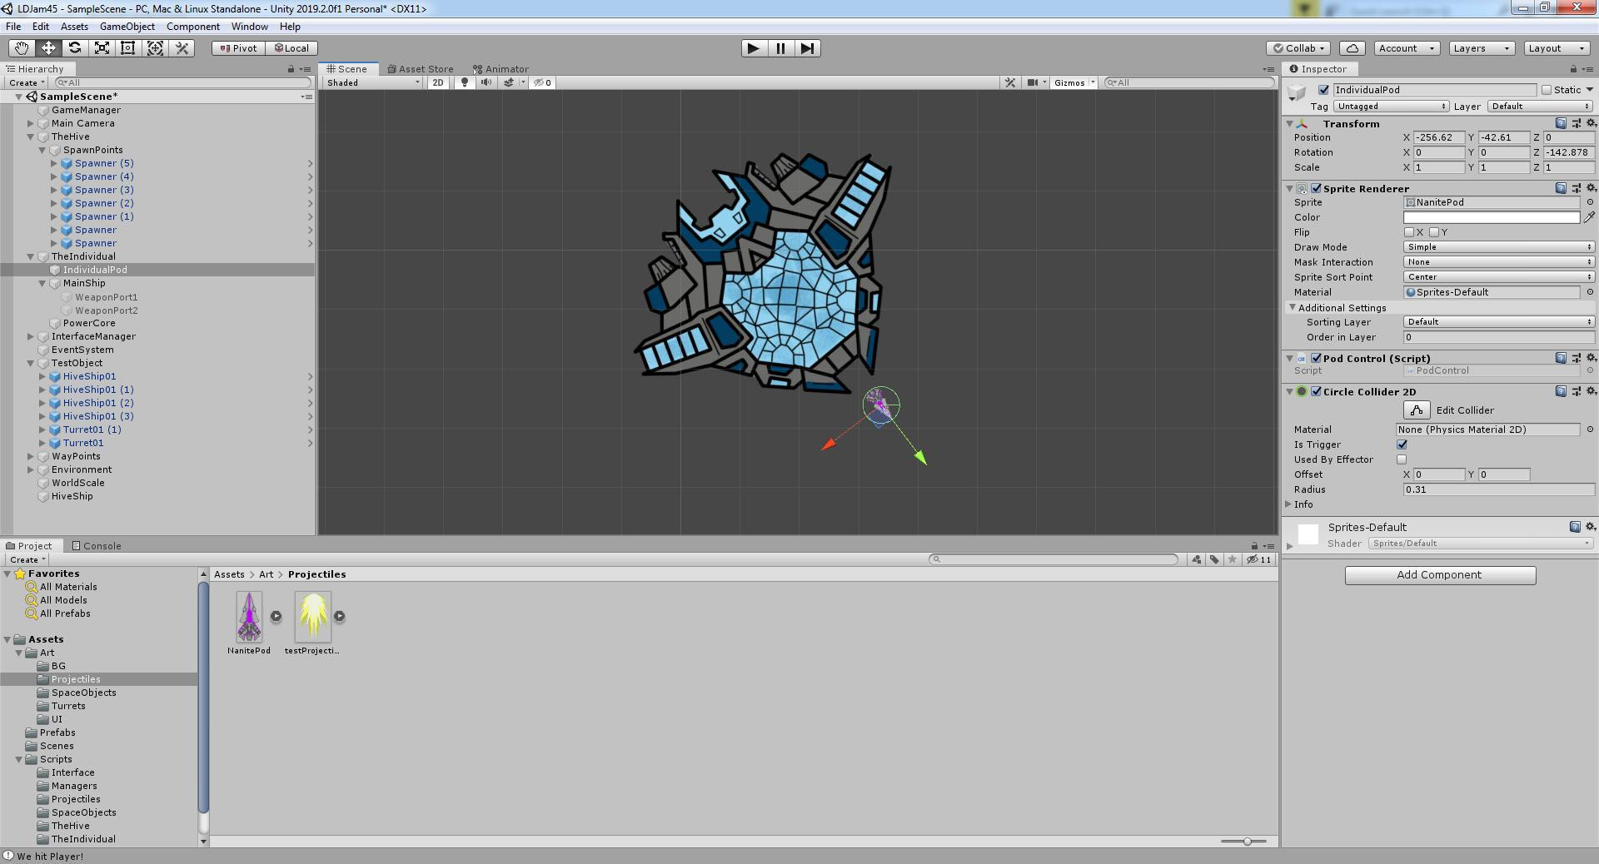This screenshot has width=1599, height=864.
Task: Click the Pause button
Action: coord(780,48)
